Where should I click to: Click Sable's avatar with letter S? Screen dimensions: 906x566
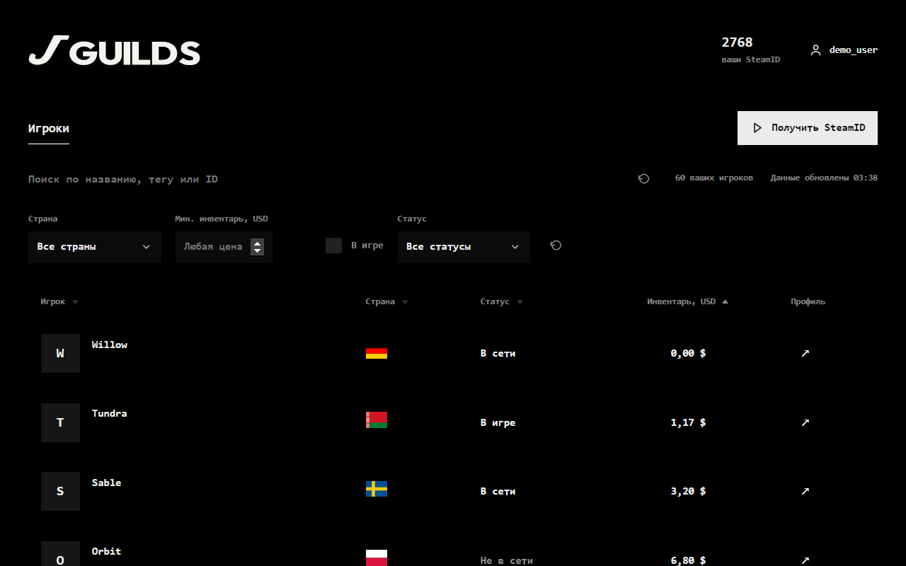[x=60, y=491]
